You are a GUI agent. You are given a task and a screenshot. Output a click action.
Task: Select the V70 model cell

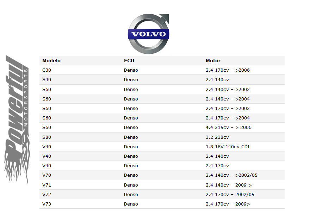point(46,175)
